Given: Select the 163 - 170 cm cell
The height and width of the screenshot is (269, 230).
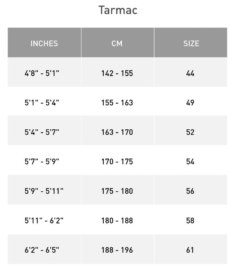Looking at the screenshot, I should coord(117,132).
